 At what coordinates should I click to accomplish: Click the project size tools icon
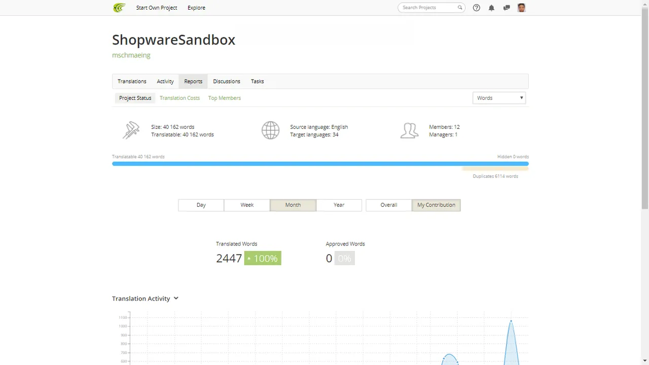(x=131, y=130)
